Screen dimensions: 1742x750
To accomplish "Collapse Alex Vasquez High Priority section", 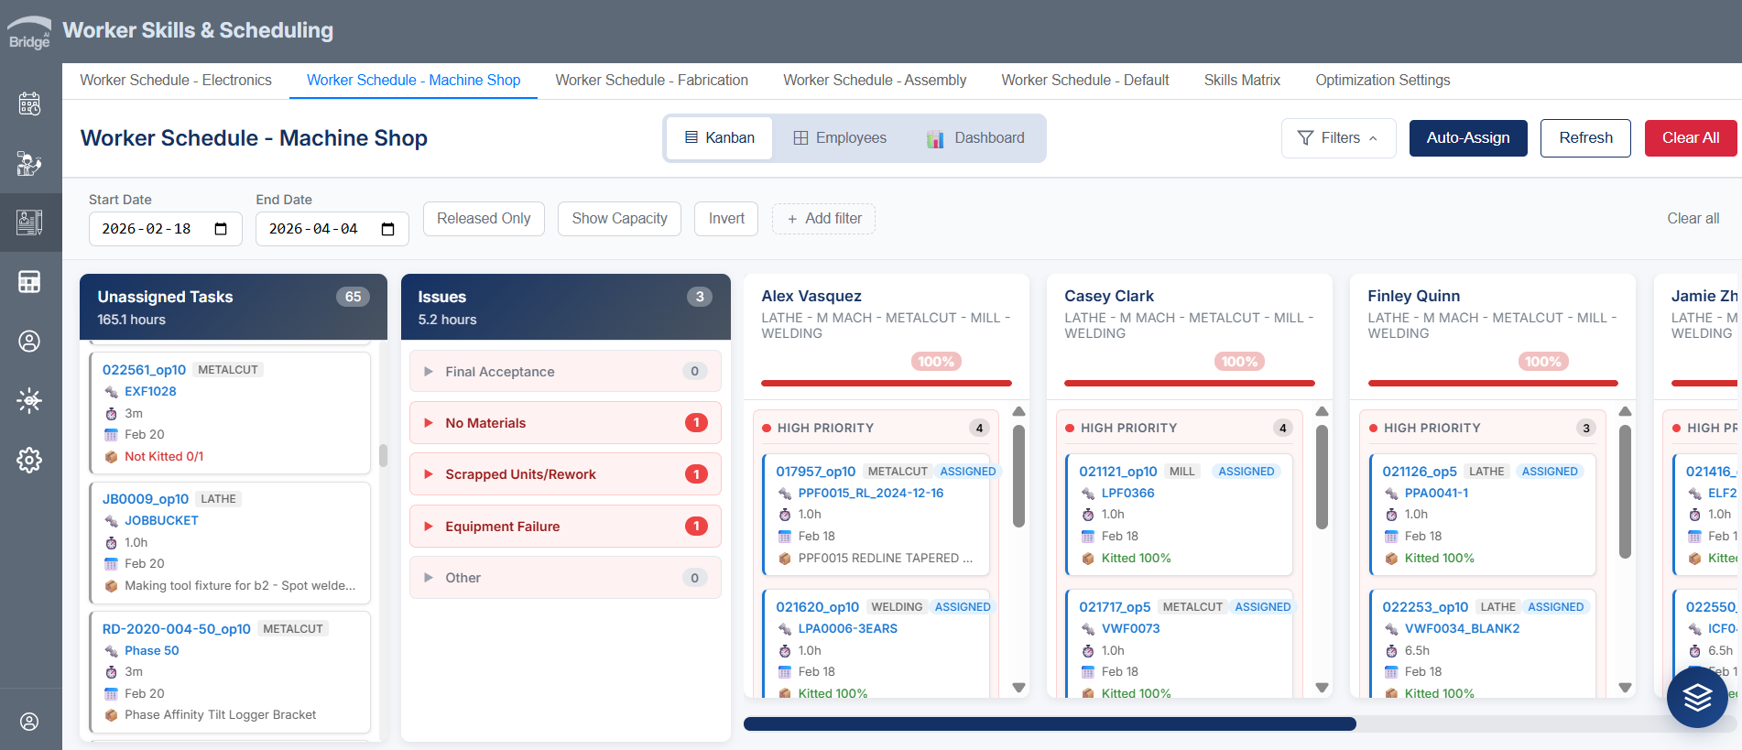I will [876, 428].
